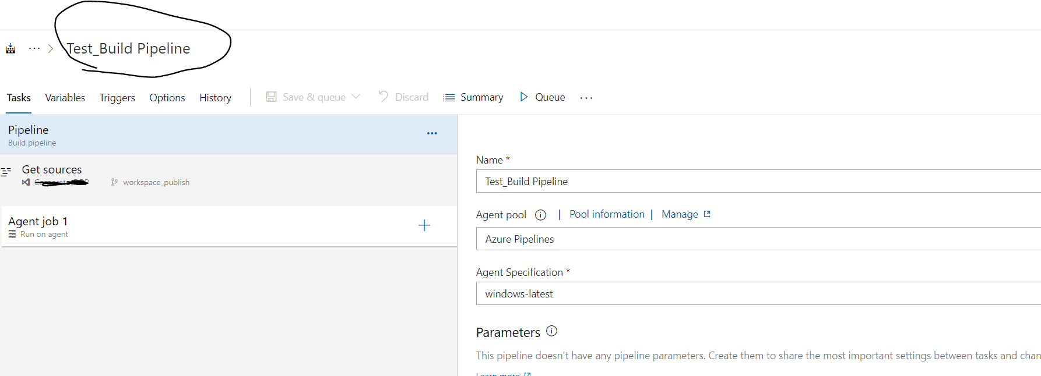Click the Queue play icon
1041x376 pixels.
pyautogui.click(x=523, y=97)
